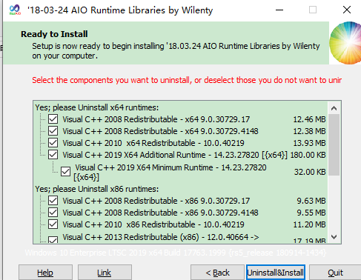Click the Link button
Image resolution: width=361 pixels, height=280 pixels.
(x=105, y=273)
